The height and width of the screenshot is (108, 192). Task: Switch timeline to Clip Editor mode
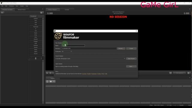click(47, 82)
